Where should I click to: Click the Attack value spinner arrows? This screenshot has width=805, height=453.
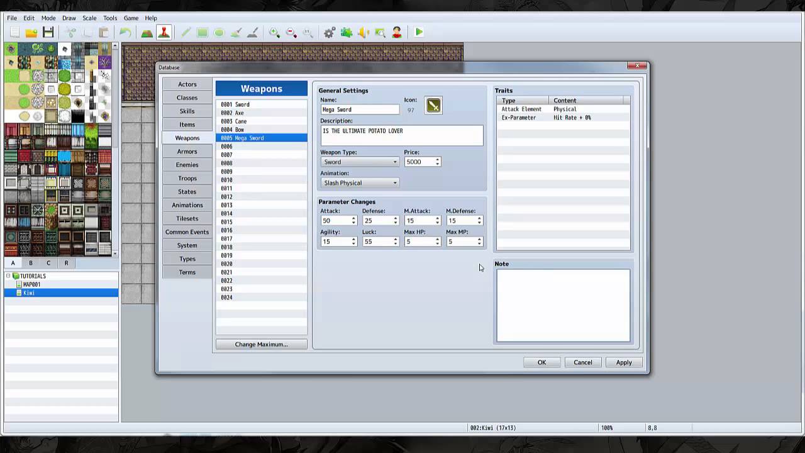[353, 221]
